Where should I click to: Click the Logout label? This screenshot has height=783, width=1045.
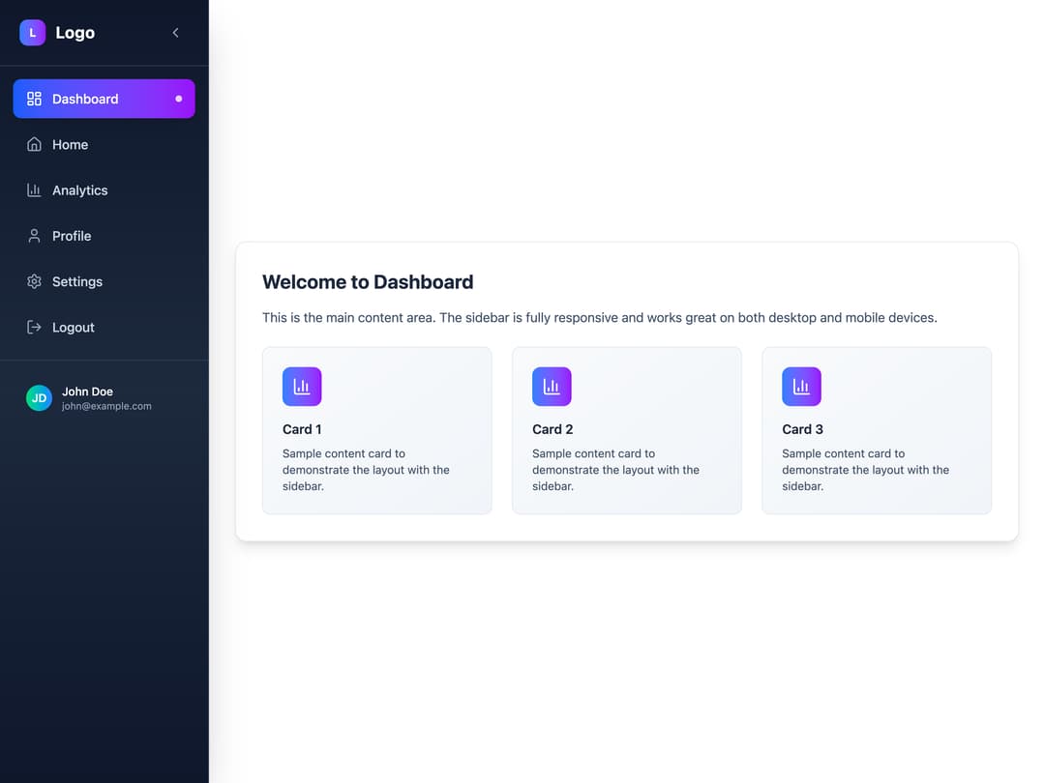[x=74, y=328]
